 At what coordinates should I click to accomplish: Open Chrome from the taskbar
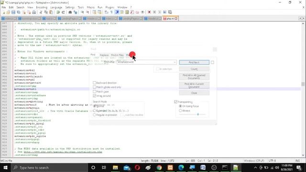click(x=159, y=168)
